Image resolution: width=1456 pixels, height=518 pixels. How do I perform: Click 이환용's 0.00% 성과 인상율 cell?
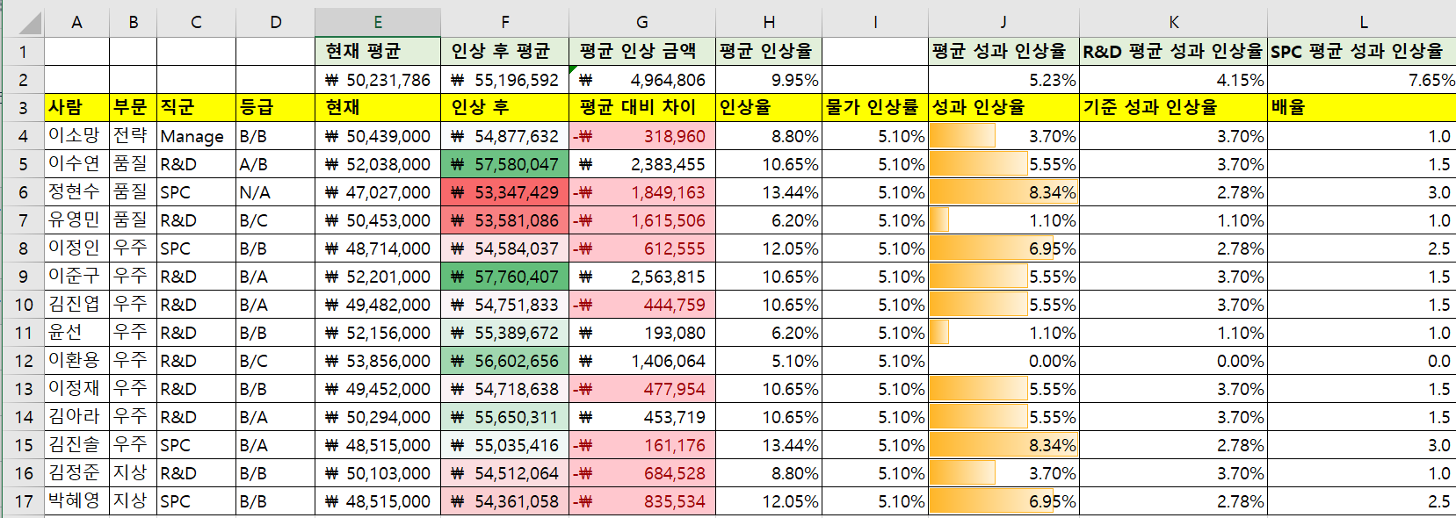click(1003, 361)
